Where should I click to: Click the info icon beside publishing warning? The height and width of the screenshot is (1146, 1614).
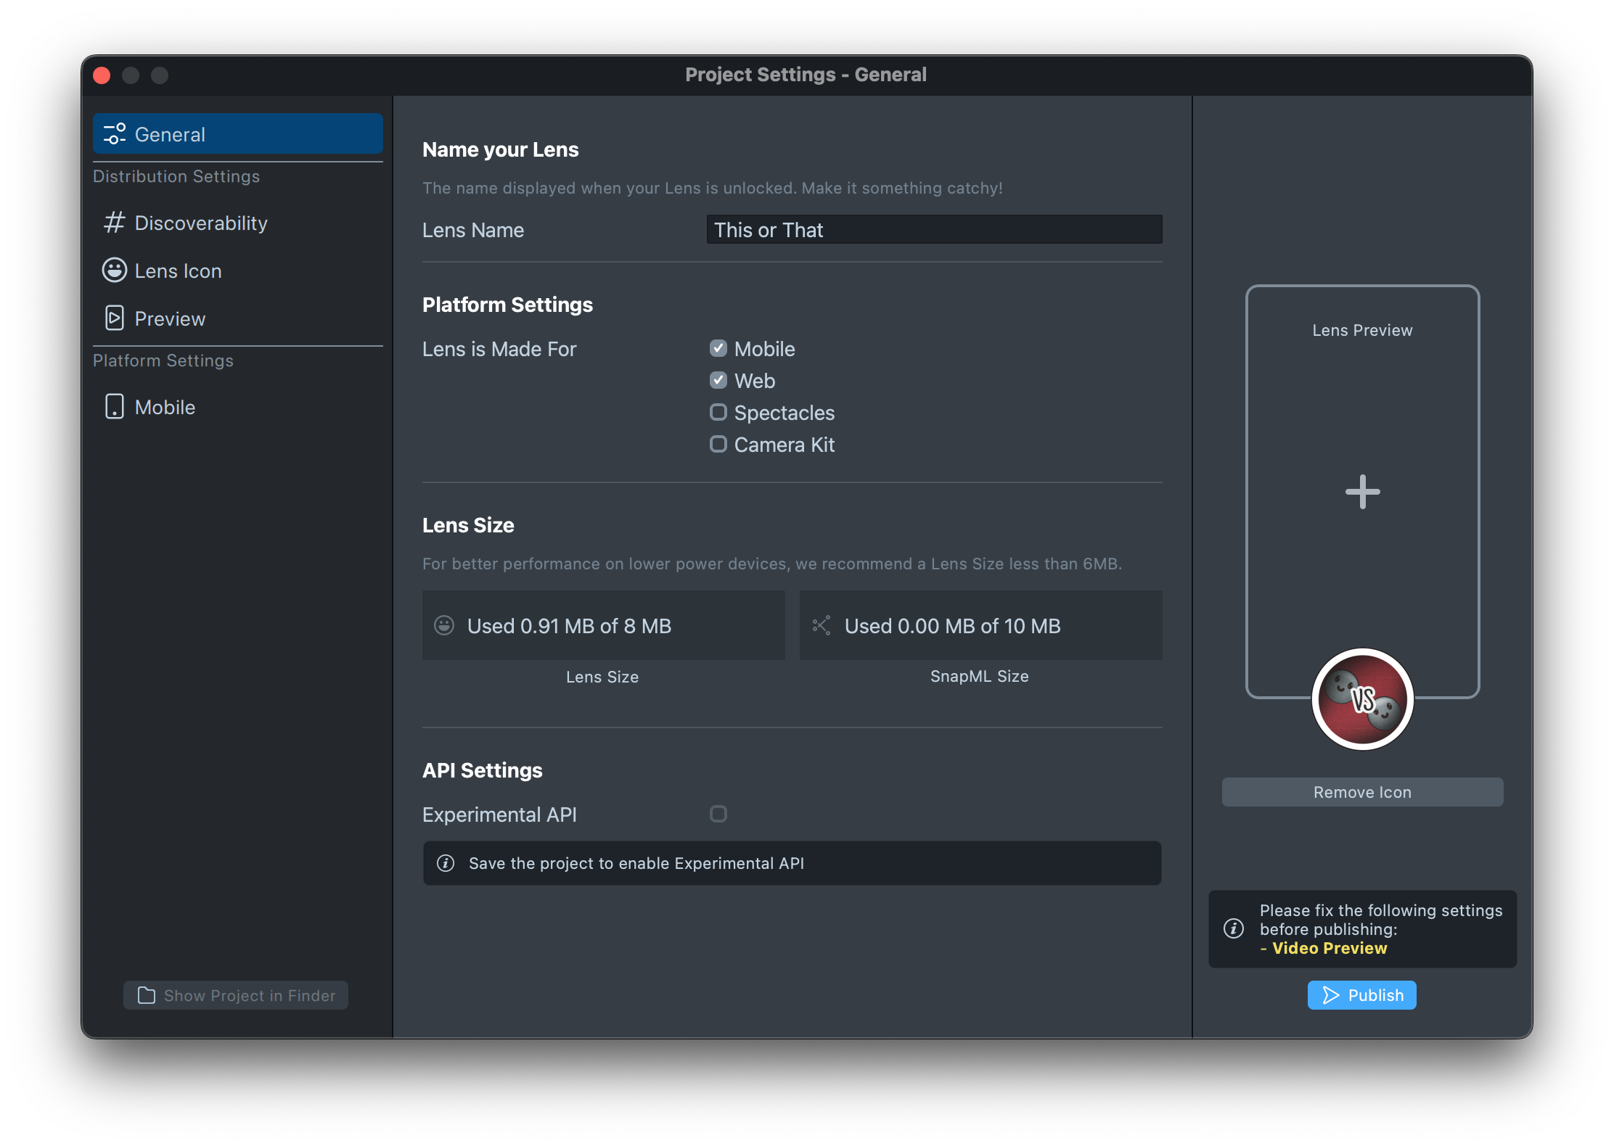click(1234, 928)
